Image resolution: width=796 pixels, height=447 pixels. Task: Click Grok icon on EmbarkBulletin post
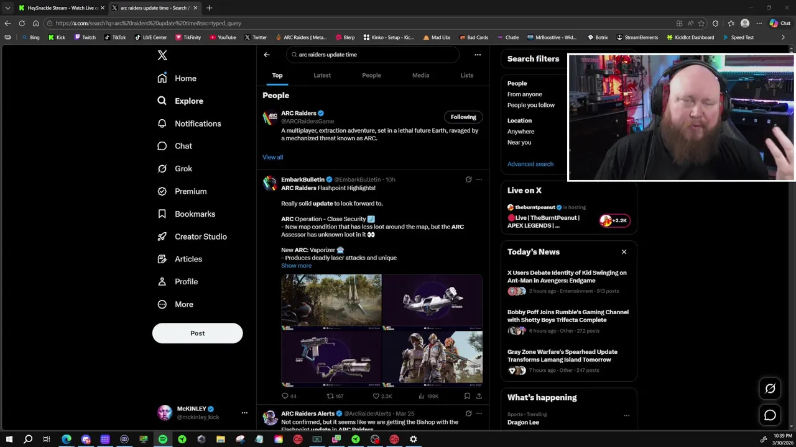point(468,179)
